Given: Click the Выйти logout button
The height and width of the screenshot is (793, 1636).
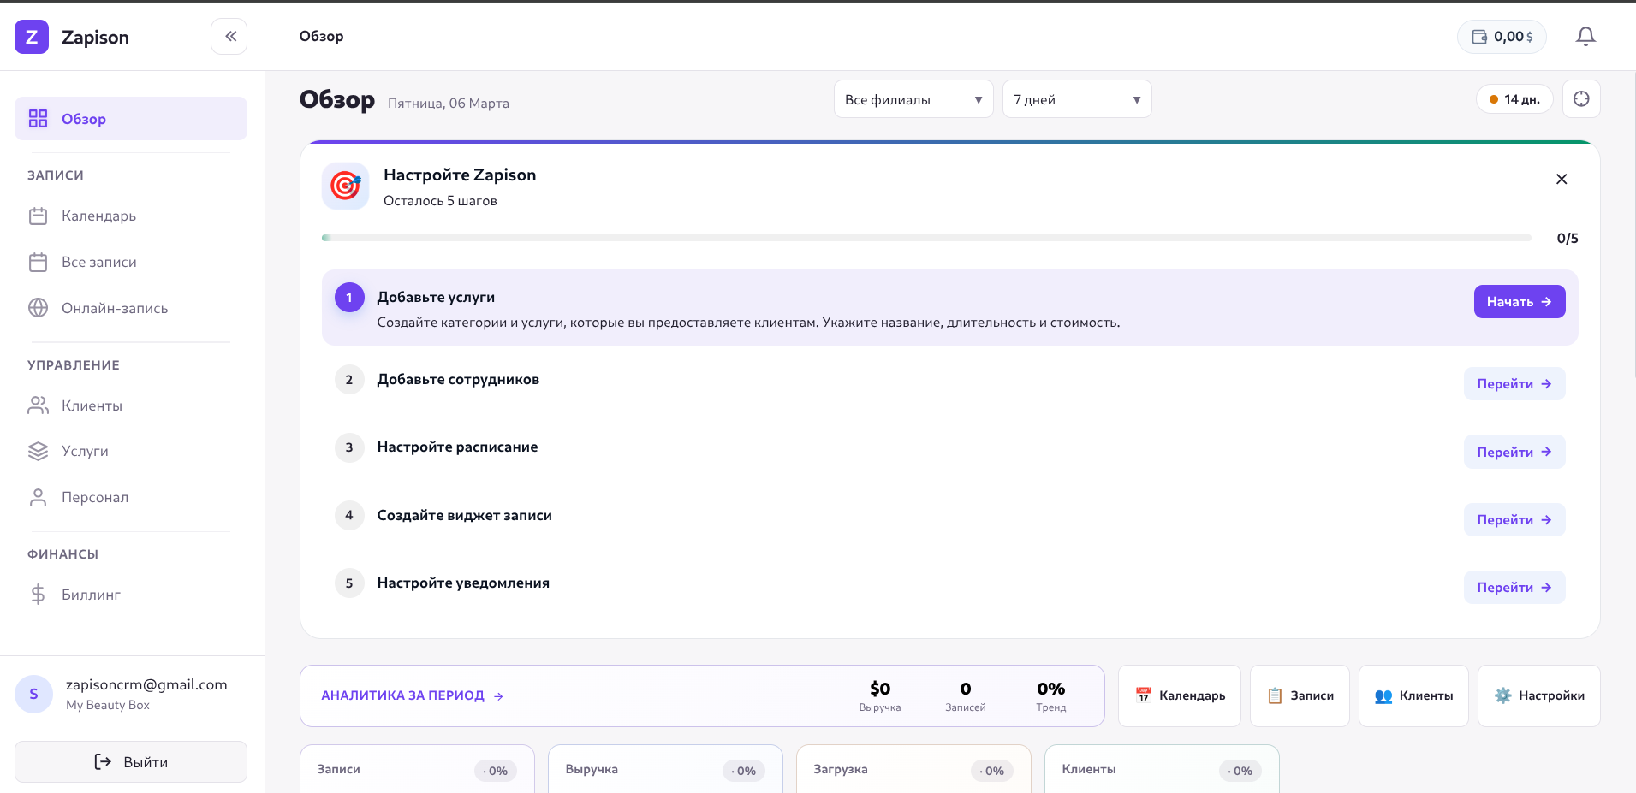Looking at the screenshot, I should point(131,761).
